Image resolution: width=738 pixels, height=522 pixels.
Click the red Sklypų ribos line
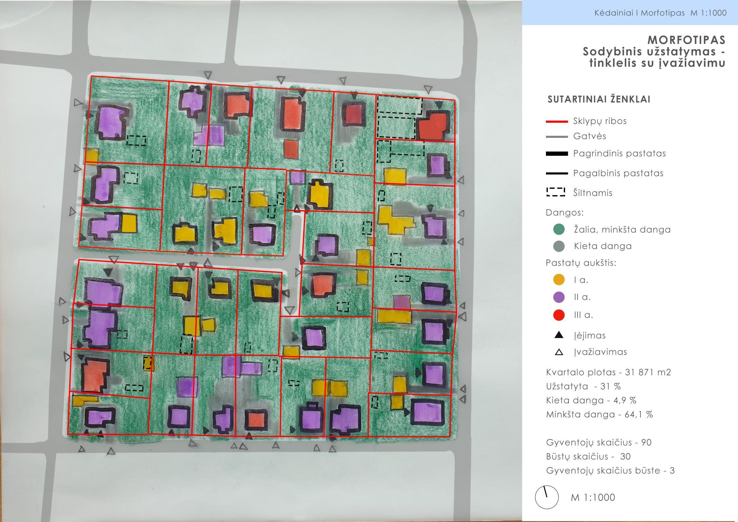point(556,121)
